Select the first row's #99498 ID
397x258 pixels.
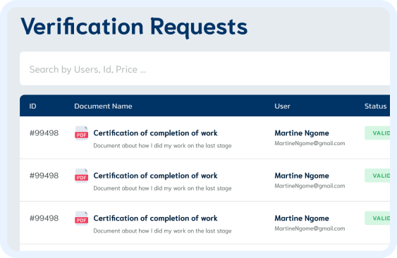(x=44, y=133)
